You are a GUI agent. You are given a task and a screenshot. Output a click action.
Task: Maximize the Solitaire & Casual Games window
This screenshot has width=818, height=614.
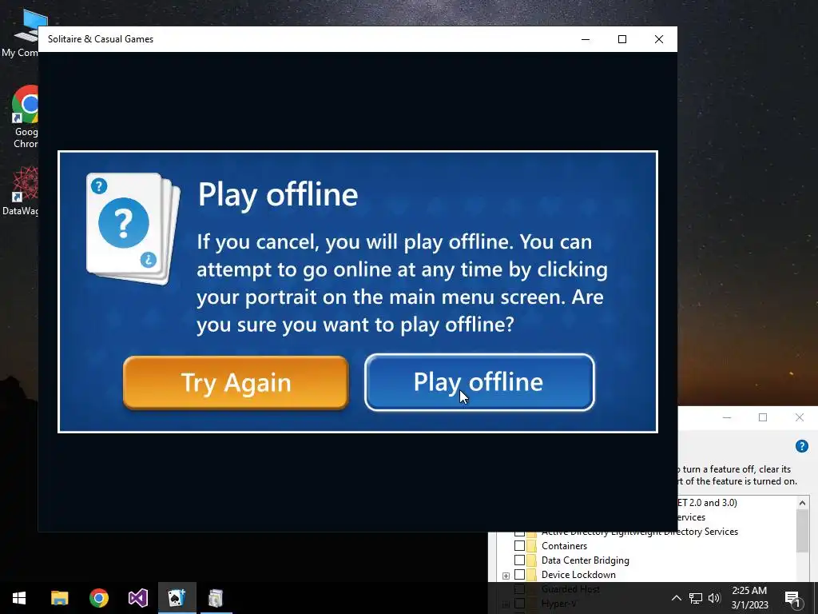point(621,39)
